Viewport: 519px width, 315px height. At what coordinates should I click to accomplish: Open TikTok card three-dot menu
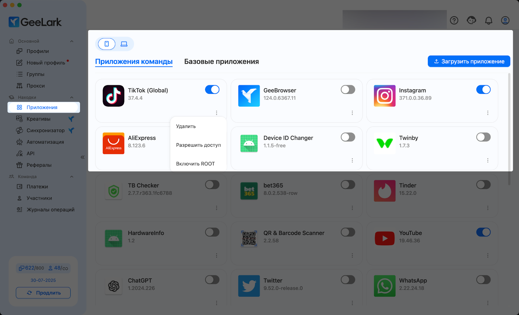click(x=217, y=113)
